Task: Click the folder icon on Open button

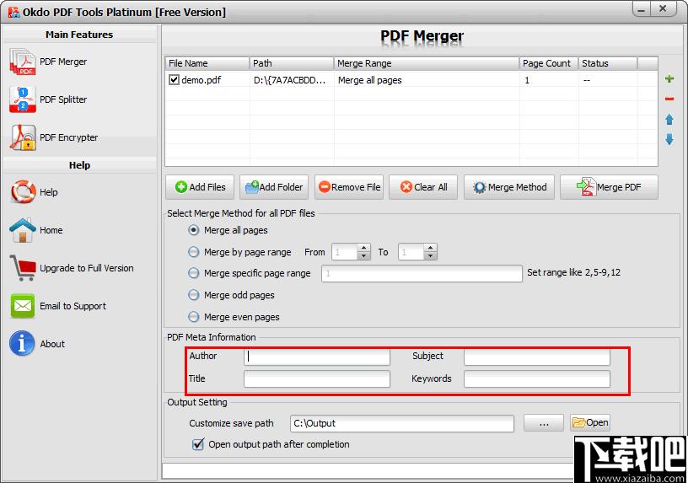Action: coord(578,422)
